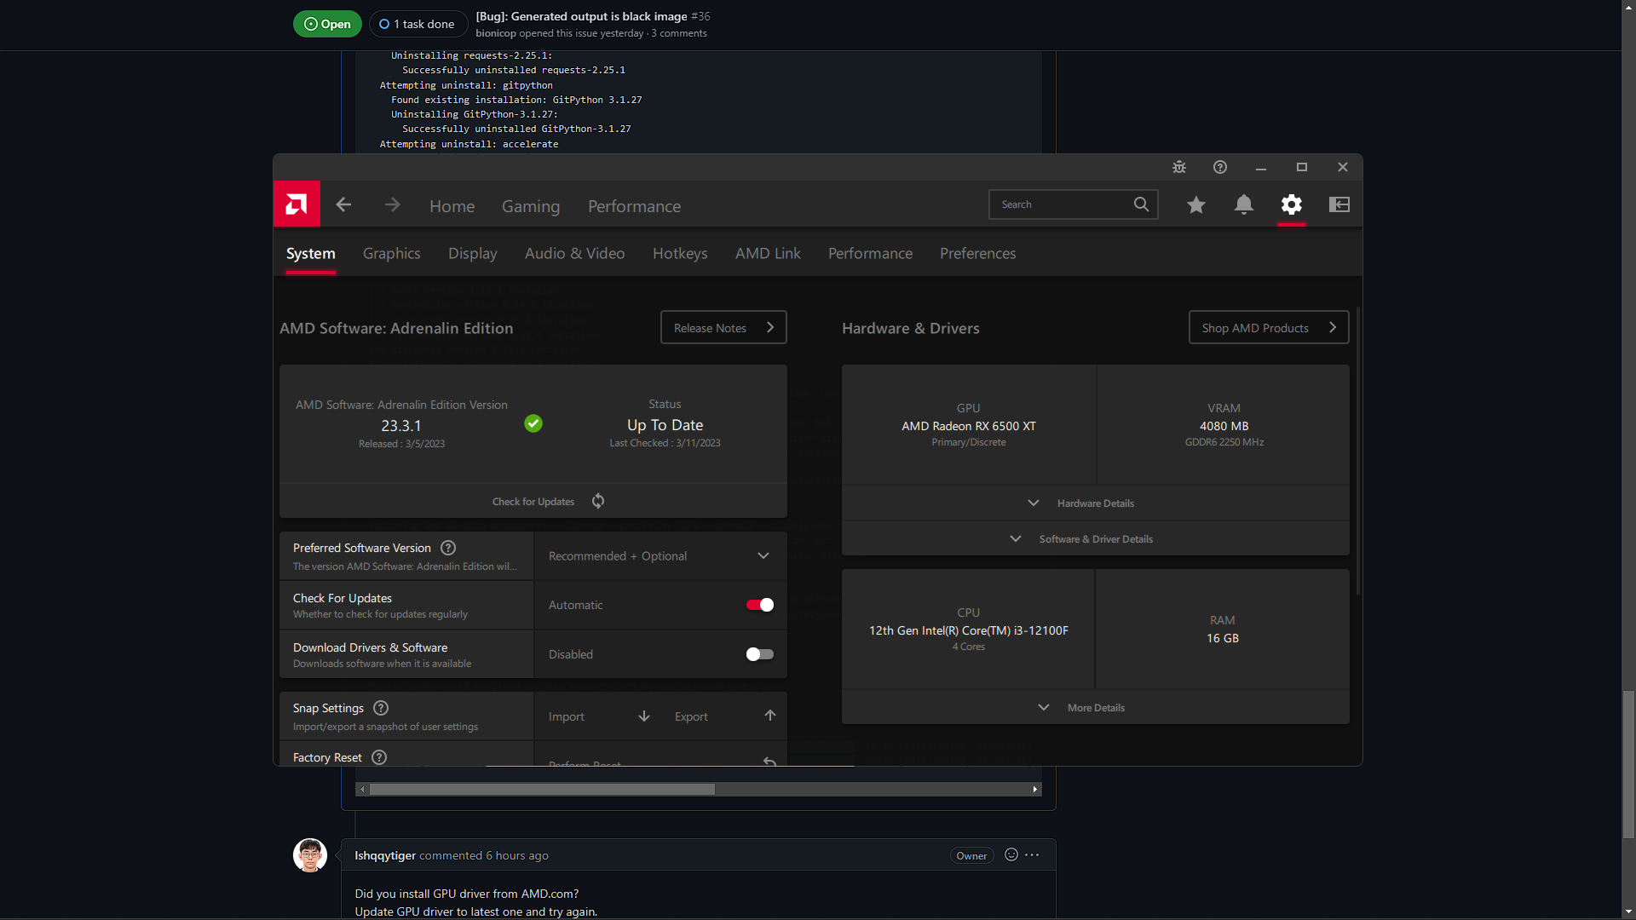
Task: Click the AMD logo home icon
Action: tap(297, 204)
